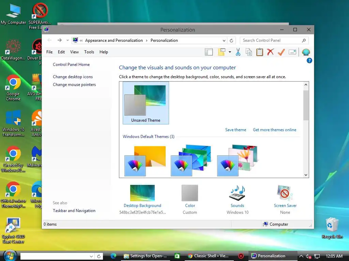Click the Rename toolbar icon
The height and width of the screenshot is (261, 349).
coord(292,52)
